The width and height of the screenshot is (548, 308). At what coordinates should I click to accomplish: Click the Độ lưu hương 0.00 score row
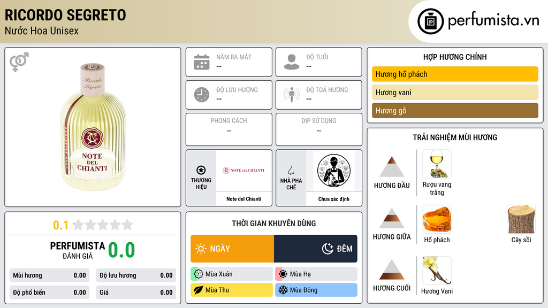(x=136, y=275)
